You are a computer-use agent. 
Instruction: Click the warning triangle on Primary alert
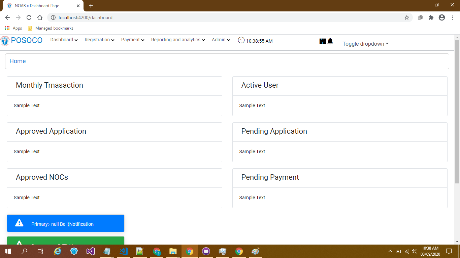click(x=19, y=223)
